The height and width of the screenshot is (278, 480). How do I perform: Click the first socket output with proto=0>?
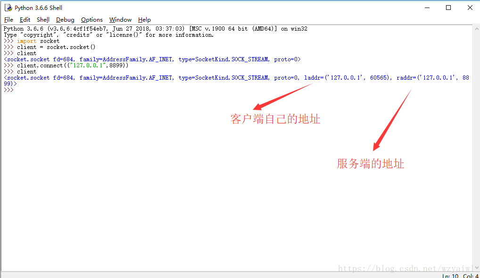tap(152, 59)
